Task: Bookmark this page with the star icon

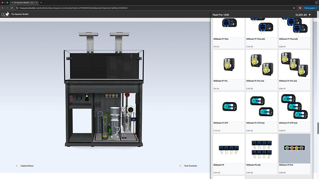Action: point(294,8)
